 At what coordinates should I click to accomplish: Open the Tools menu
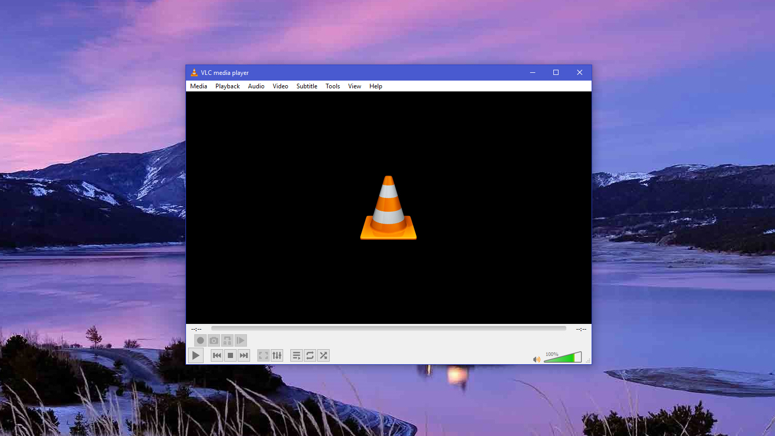click(x=332, y=86)
